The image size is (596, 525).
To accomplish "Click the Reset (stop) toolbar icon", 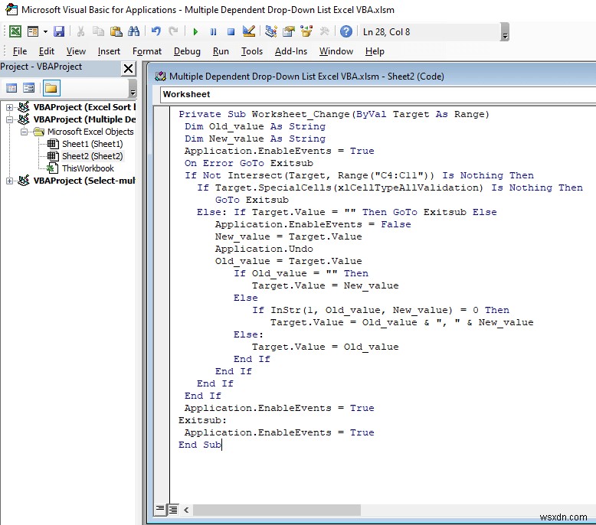I will 230,31.
